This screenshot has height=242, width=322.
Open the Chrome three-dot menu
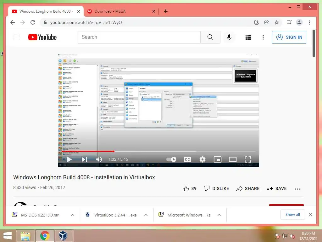tap(309, 22)
